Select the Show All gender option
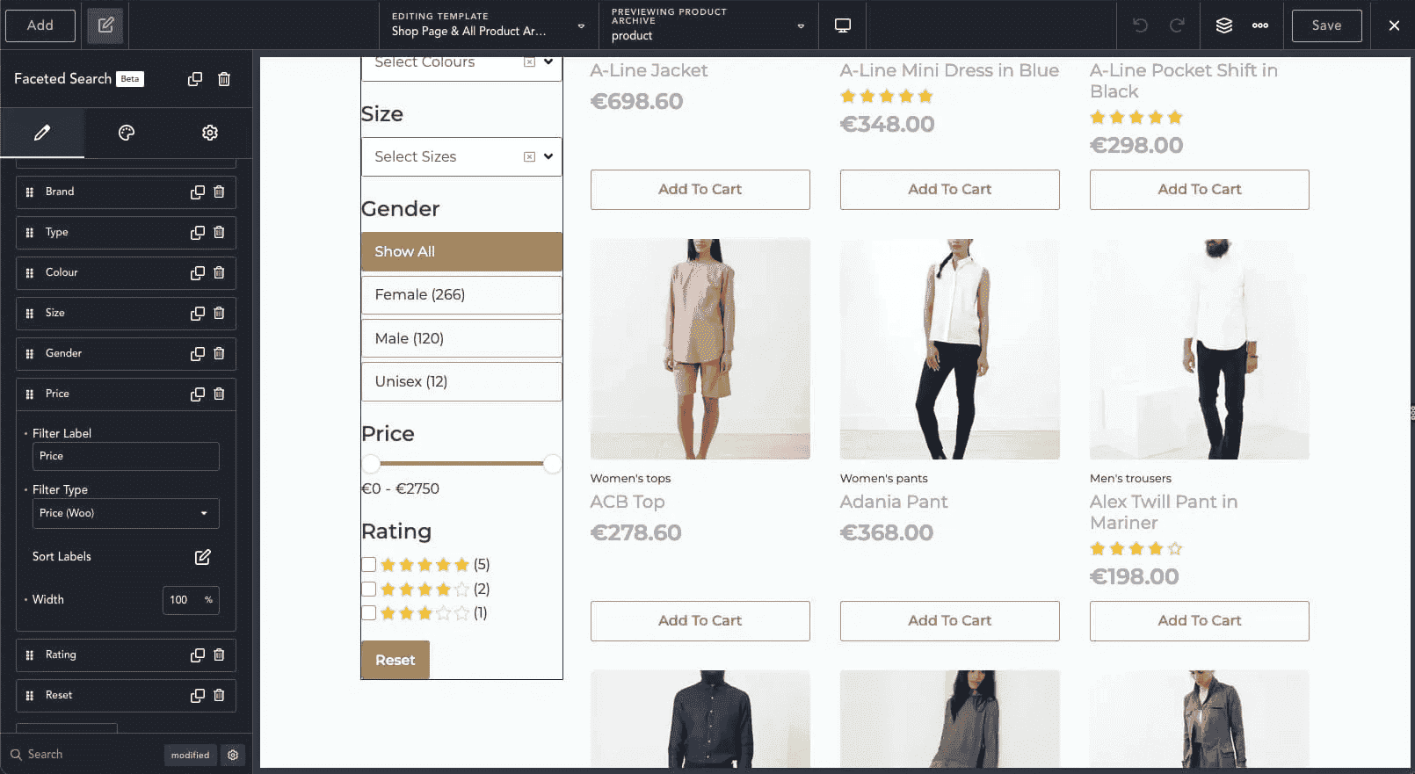The image size is (1415, 774). [x=461, y=251]
